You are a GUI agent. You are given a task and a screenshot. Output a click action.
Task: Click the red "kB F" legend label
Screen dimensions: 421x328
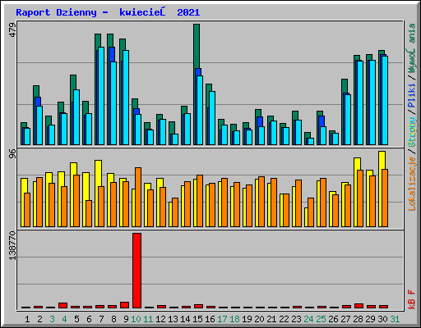click(412, 299)
